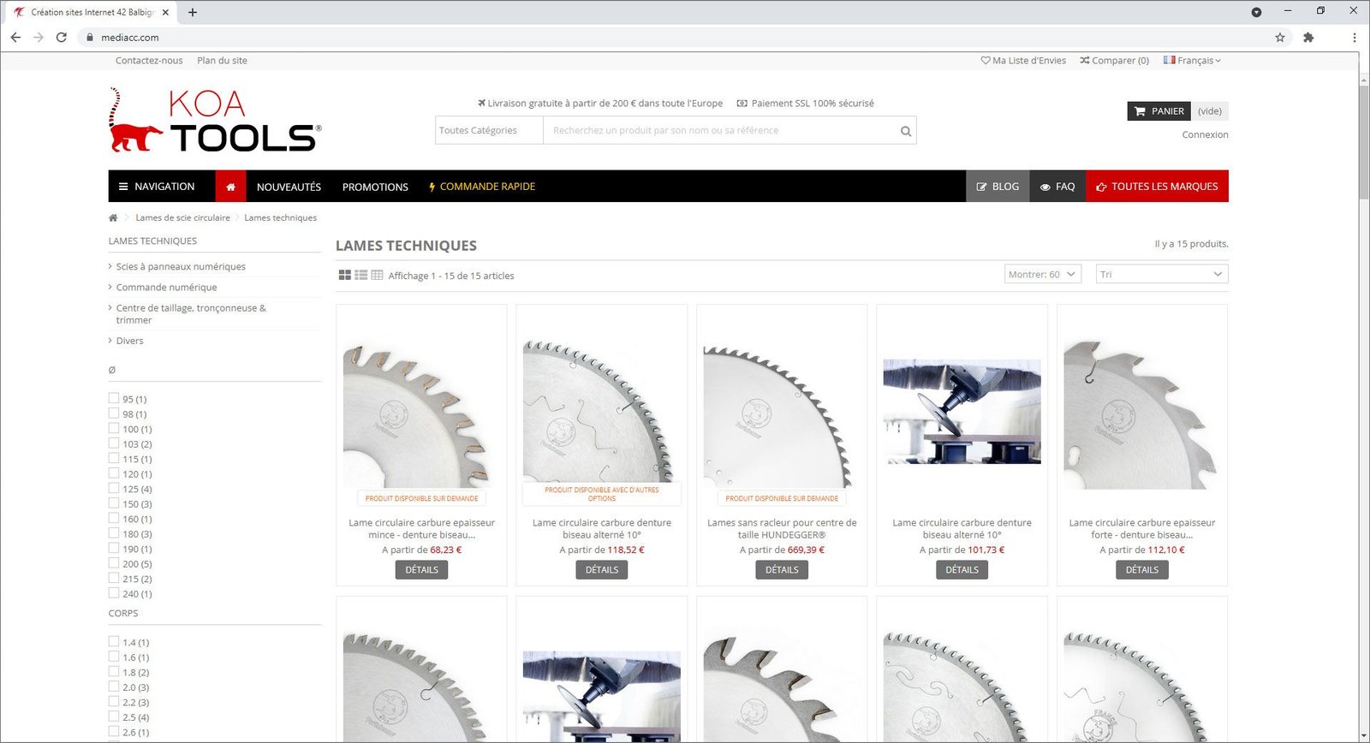Open a new browser tab
This screenshot has height=743, width=1370.
pyautogui.click(x=193, y=12)
